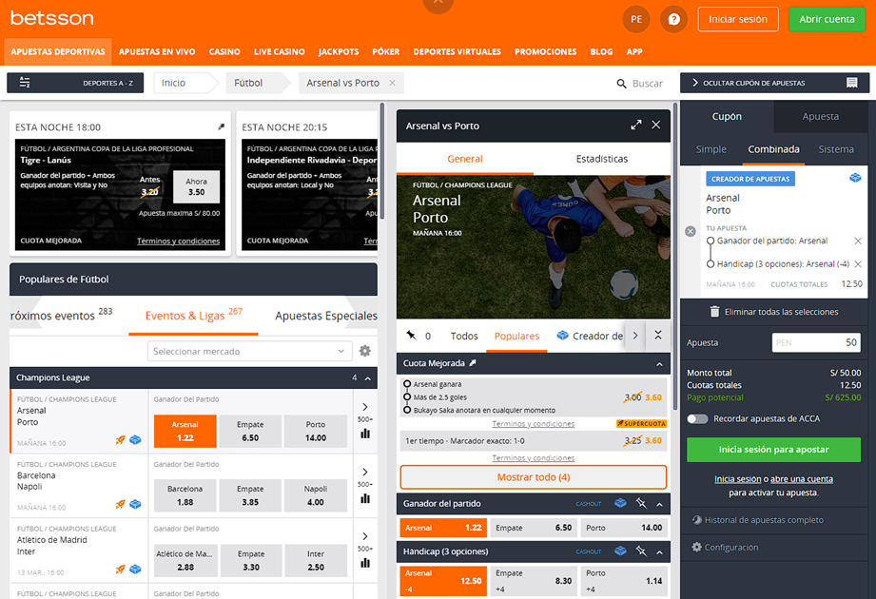Click the statistics bar chart icon for Arsenal vs Porto
This screenshot has width=876, height=599.
tap(364, 434)
